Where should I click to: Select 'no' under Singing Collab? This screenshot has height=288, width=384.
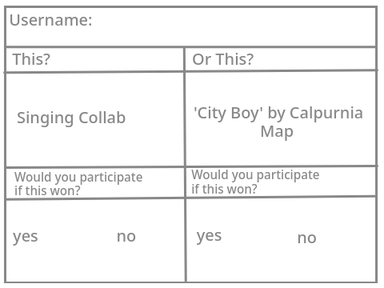pyautogui.click(x=126, y=237)
